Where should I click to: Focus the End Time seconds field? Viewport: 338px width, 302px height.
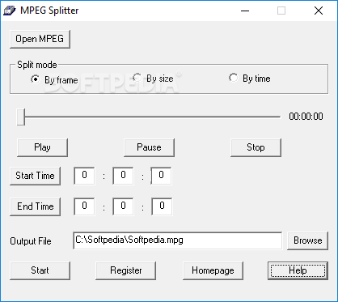[x=162, y=206]
